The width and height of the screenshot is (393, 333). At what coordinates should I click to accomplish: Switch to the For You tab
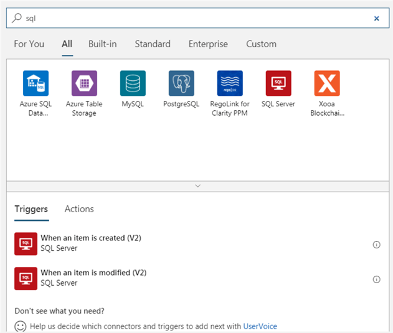tap(29, 44)
